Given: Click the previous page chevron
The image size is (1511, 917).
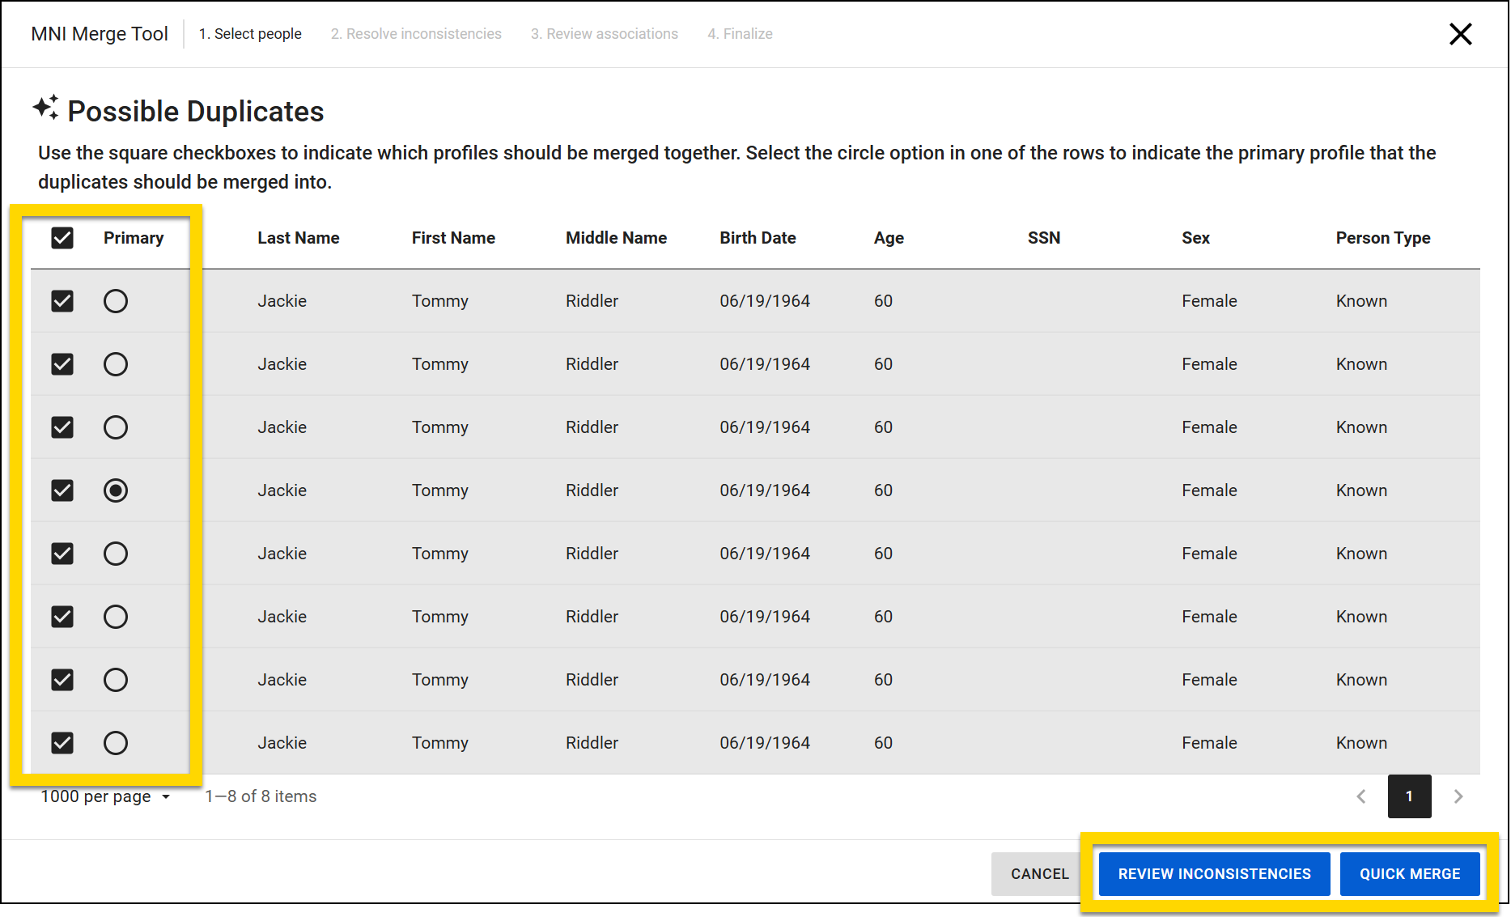Looking at the screenshot, I should click(1361, 796).
